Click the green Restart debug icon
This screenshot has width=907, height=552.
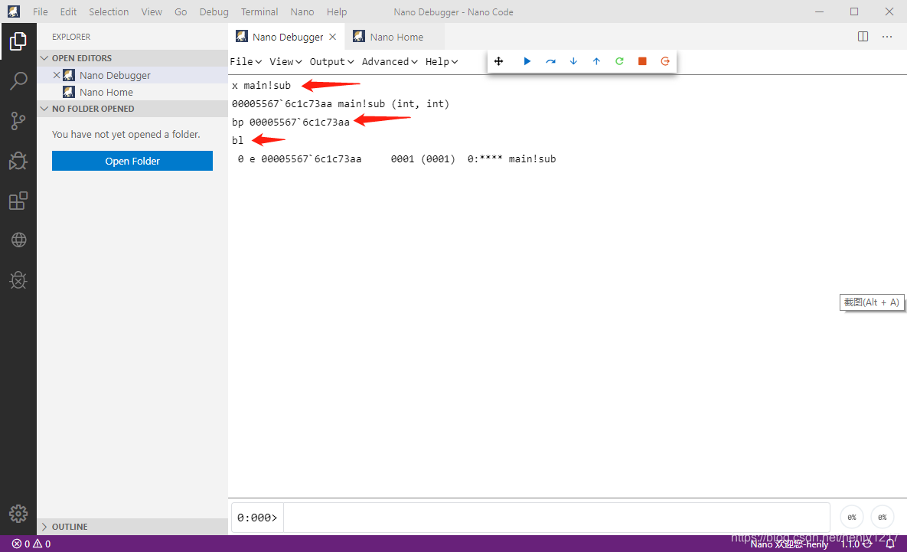619,61
